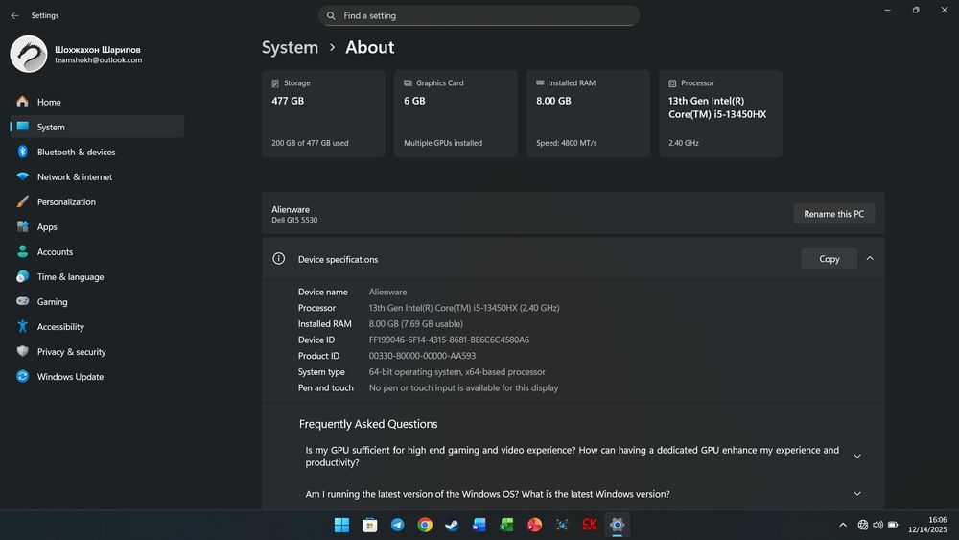Click the Privacy shield icon
This screenshot has height=540, width=959.
point(23,352)
